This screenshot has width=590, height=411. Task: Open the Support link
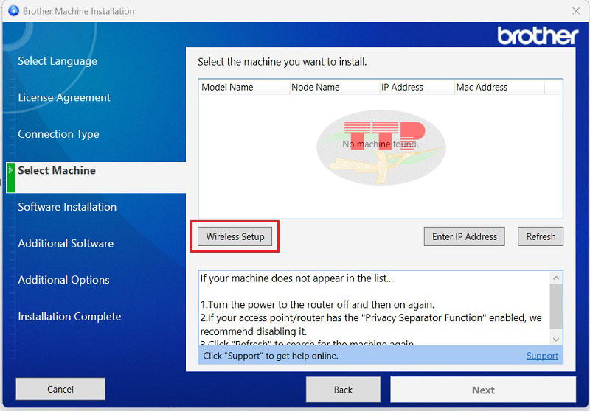[542, 356]
